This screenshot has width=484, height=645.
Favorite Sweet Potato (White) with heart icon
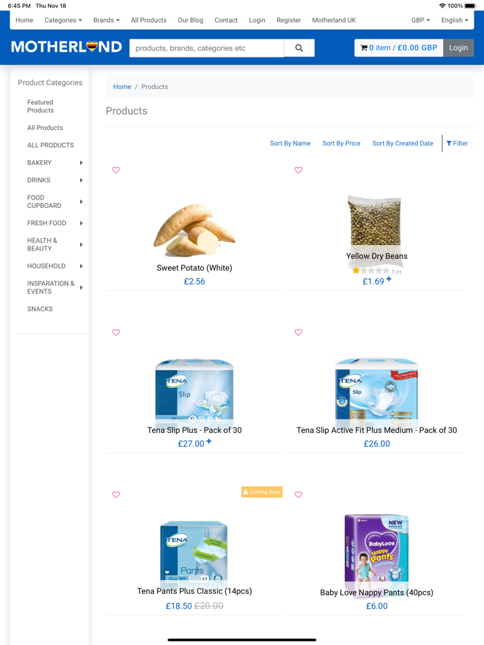click(x=116, y=171)
